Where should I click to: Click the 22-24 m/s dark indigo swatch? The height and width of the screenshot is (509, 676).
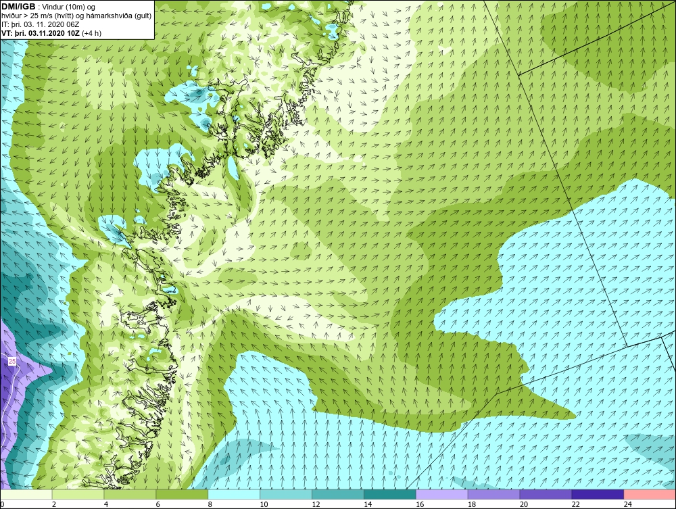pos(598,494)
